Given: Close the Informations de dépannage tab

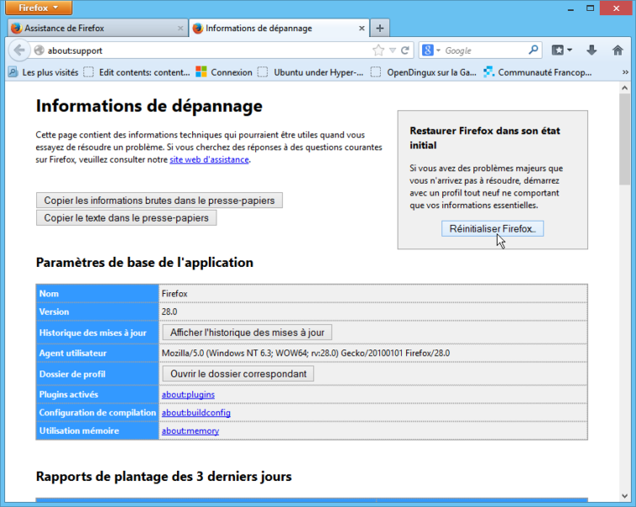Looking at the screenshot, I should pyautogui.click(x=361, y=28).
